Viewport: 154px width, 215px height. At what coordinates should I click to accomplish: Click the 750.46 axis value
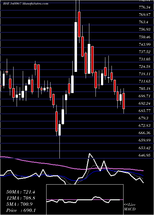tap(144, 37)
